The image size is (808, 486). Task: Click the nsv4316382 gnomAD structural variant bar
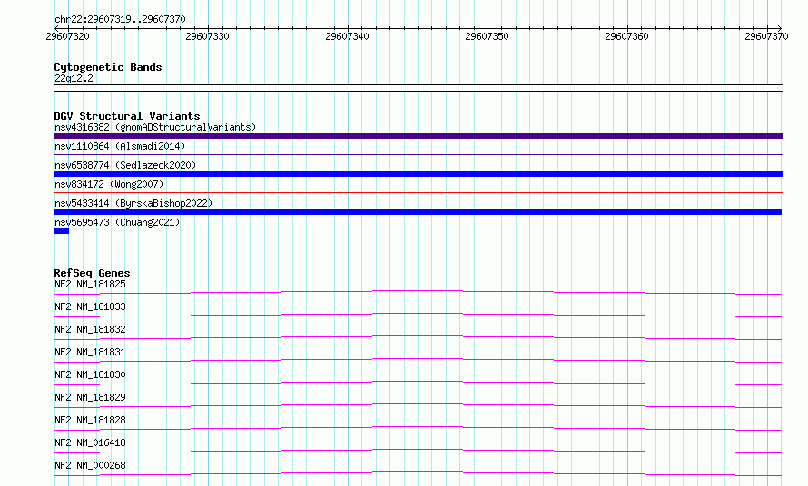418,136
